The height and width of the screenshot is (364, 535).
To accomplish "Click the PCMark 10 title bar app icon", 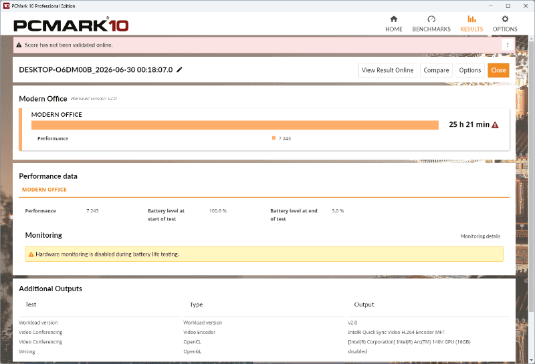I will point(6,6).
